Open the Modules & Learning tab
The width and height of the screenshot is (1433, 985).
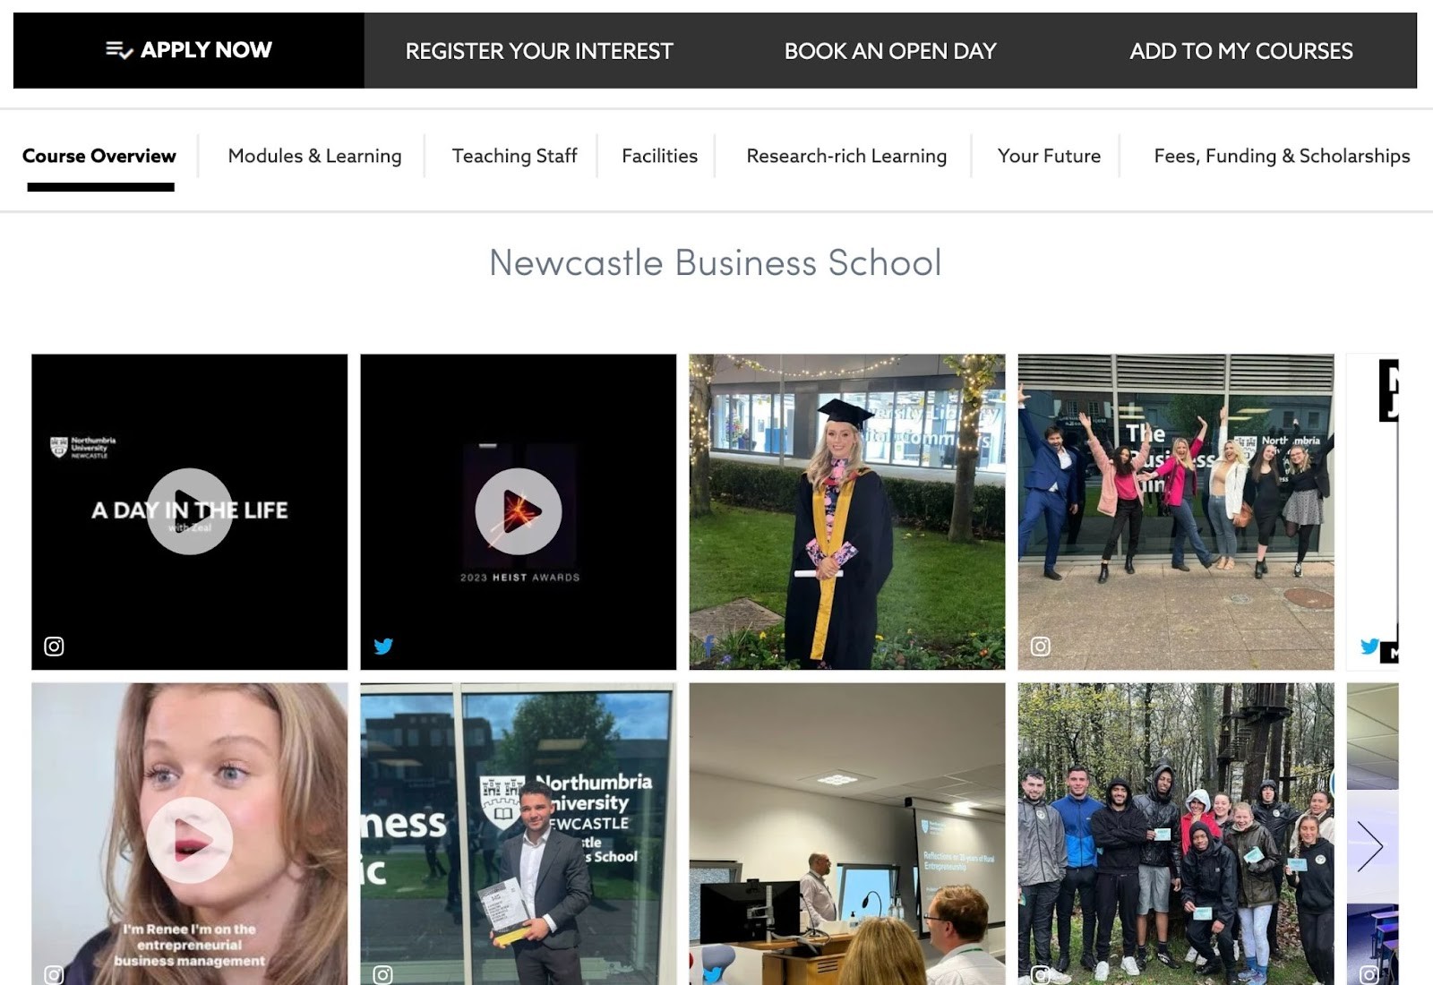coord(314,156)
